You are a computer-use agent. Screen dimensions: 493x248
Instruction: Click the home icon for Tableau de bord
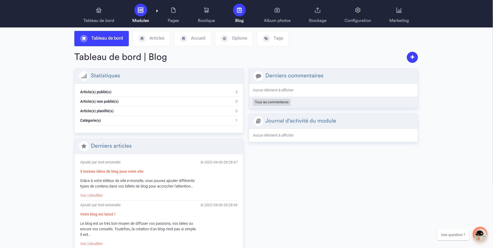(99, 10)
